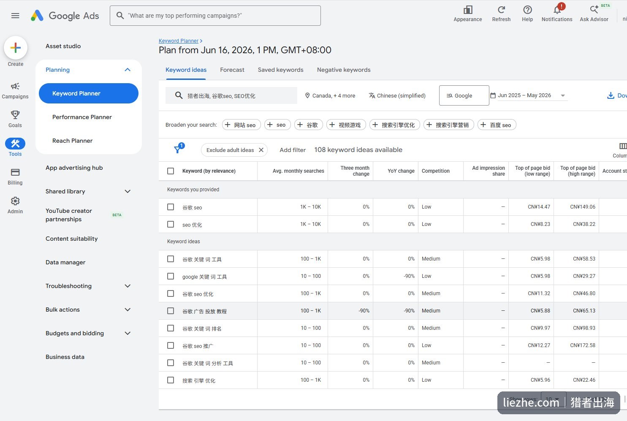Open YouTube creator partnerships
The image size is (627, 421).
69,215
